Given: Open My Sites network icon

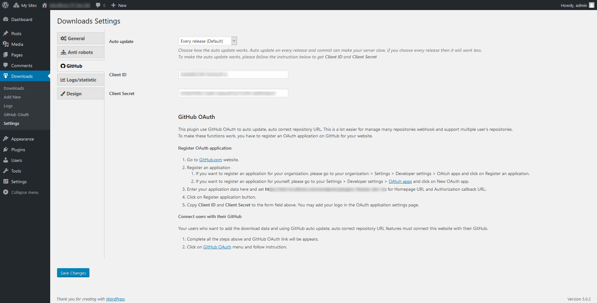Looking at the screenshot, I should pyautogui.click(x=16, y=5).
